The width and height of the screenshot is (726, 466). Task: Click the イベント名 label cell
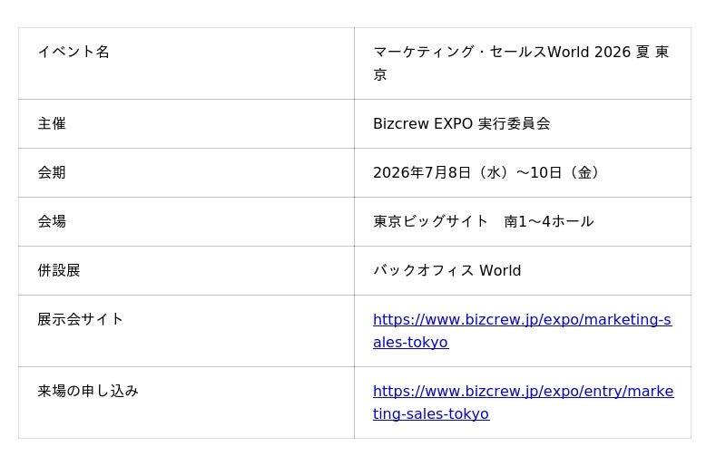pyautogui.click(x=186, y=63)
